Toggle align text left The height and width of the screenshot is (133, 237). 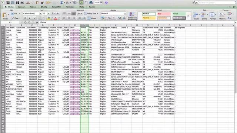[64, 18]
